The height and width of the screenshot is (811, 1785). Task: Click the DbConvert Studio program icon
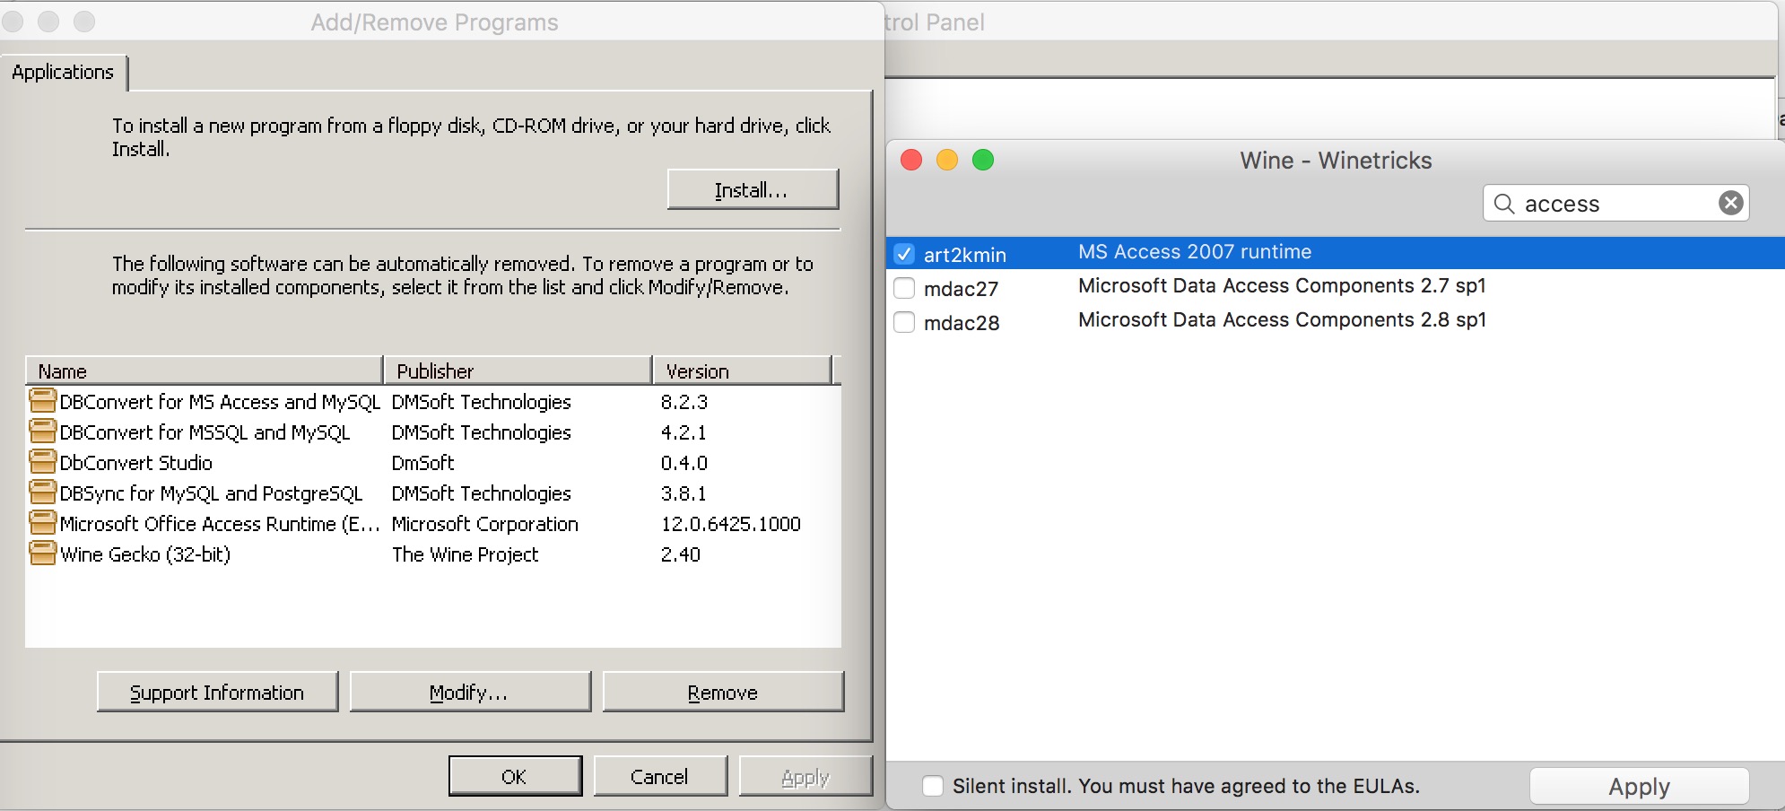pos(42,462)
